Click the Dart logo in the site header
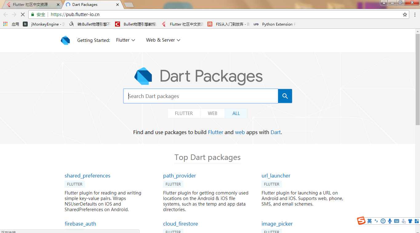420x233 pixels. click(x=66, y=40)
